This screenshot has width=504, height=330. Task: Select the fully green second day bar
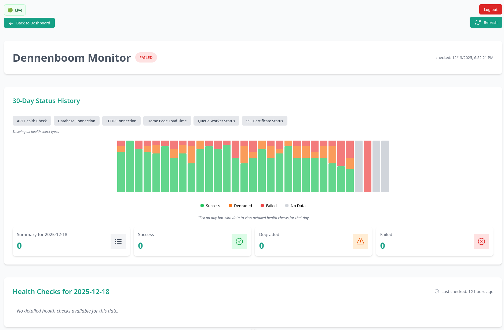[130, 166]
